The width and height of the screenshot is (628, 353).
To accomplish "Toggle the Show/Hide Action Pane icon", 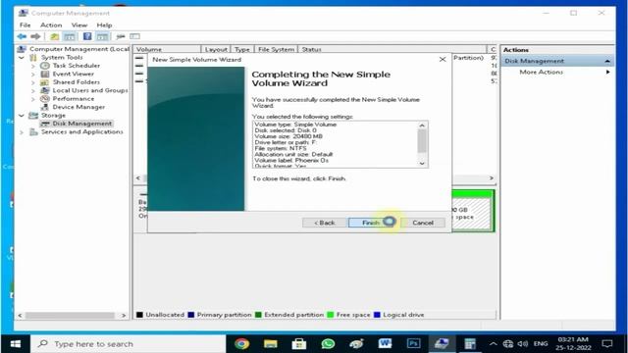I will pos(102,36).
